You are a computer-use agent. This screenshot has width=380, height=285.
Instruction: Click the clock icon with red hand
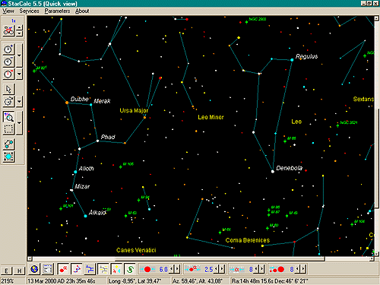point(8,74)
